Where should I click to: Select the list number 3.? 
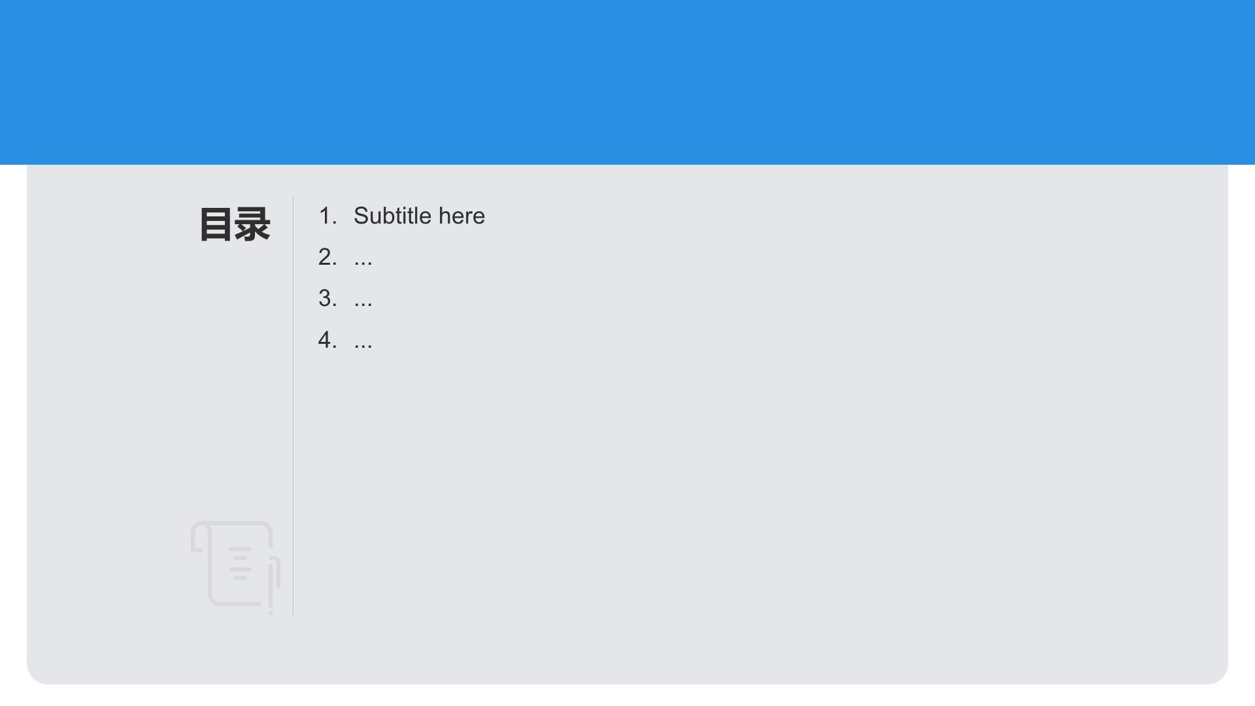click(327, 298)
